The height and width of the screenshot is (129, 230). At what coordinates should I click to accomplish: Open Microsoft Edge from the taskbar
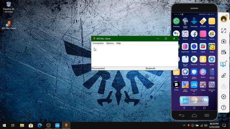pos(40,125)
